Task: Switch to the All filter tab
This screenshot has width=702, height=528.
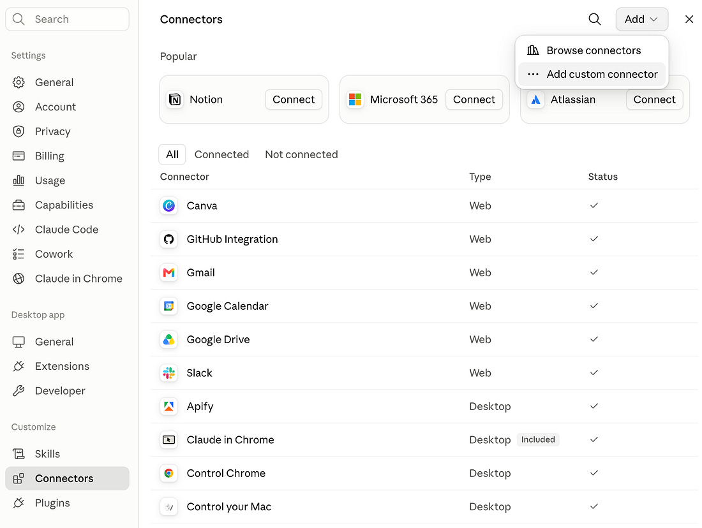Action: click(172, 154)
